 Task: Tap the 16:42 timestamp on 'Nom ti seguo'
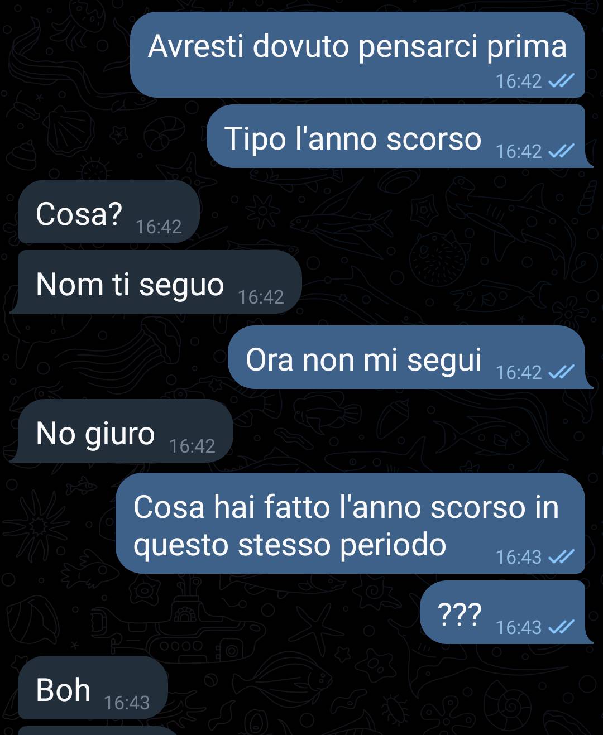coord(261,297)
